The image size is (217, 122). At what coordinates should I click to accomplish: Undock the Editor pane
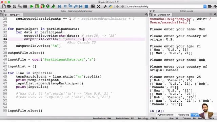(x=4, y=11)
